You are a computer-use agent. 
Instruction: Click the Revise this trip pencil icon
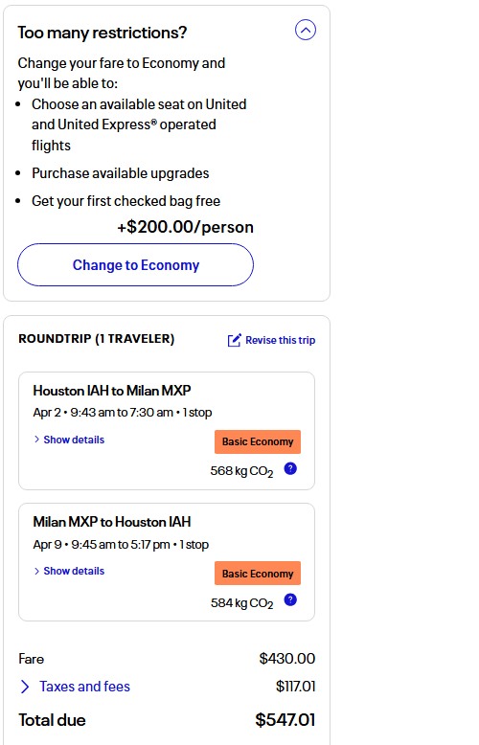[x=235, y=340]
